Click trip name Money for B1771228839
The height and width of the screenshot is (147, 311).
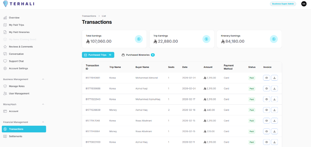pos(113,110)
